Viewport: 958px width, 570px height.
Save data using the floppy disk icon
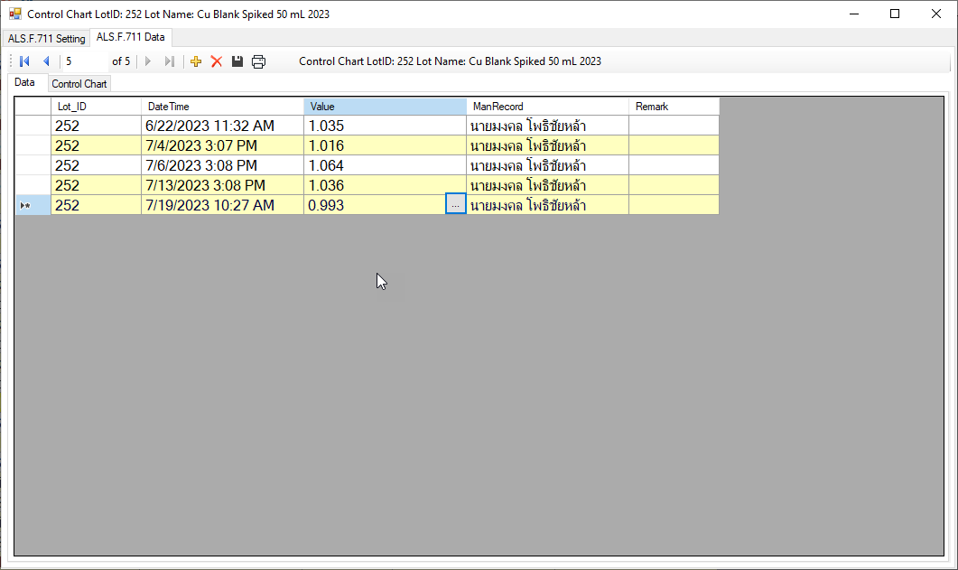(237, 61)
